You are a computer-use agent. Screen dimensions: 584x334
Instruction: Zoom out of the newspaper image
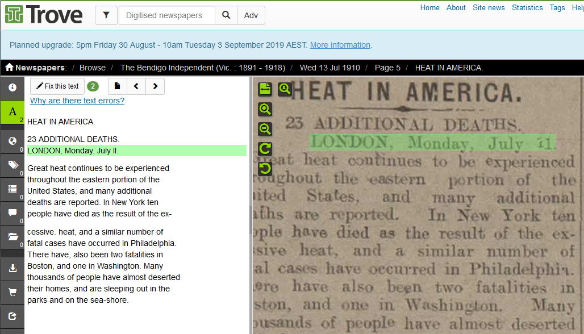point(265,129)
